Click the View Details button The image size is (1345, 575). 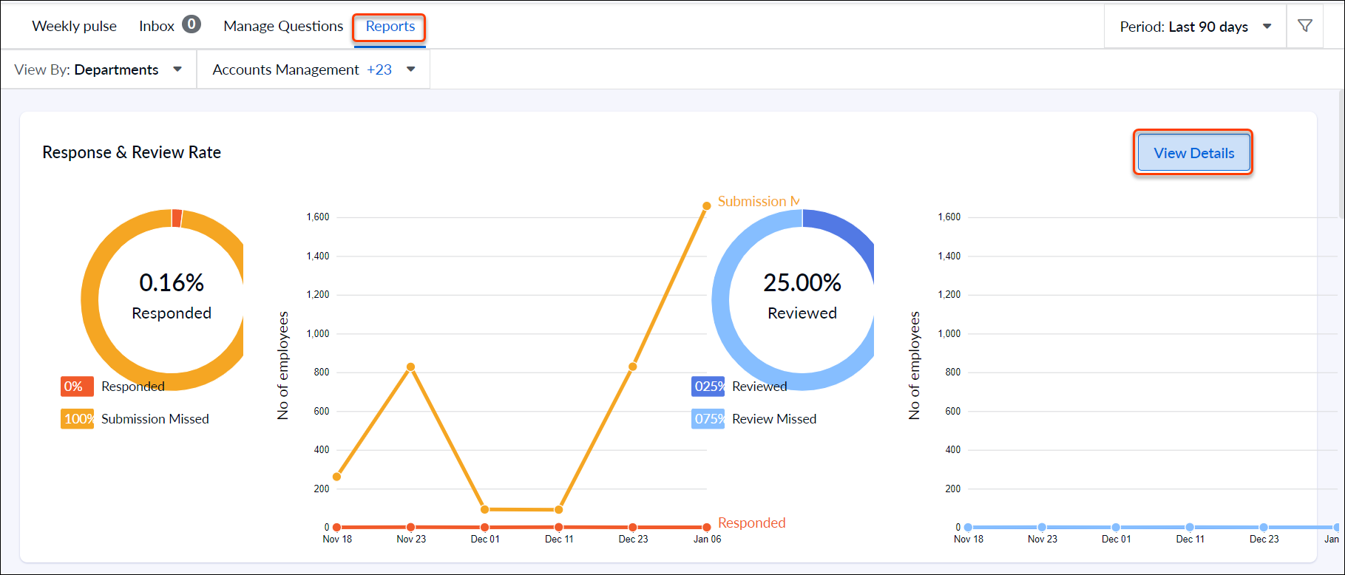tap(1193, 153)
